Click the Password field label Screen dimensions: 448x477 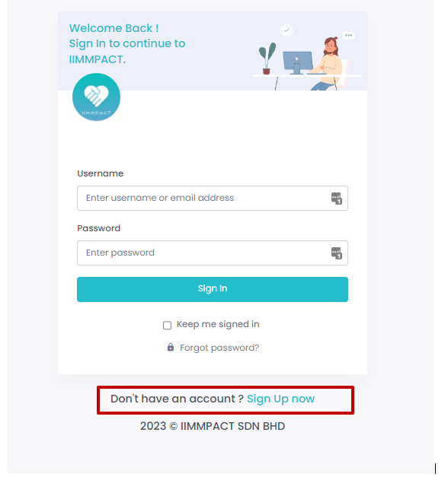pos(99,228)
